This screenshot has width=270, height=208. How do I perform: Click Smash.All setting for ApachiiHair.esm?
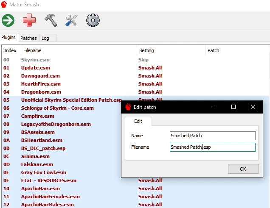pos(150,189)
